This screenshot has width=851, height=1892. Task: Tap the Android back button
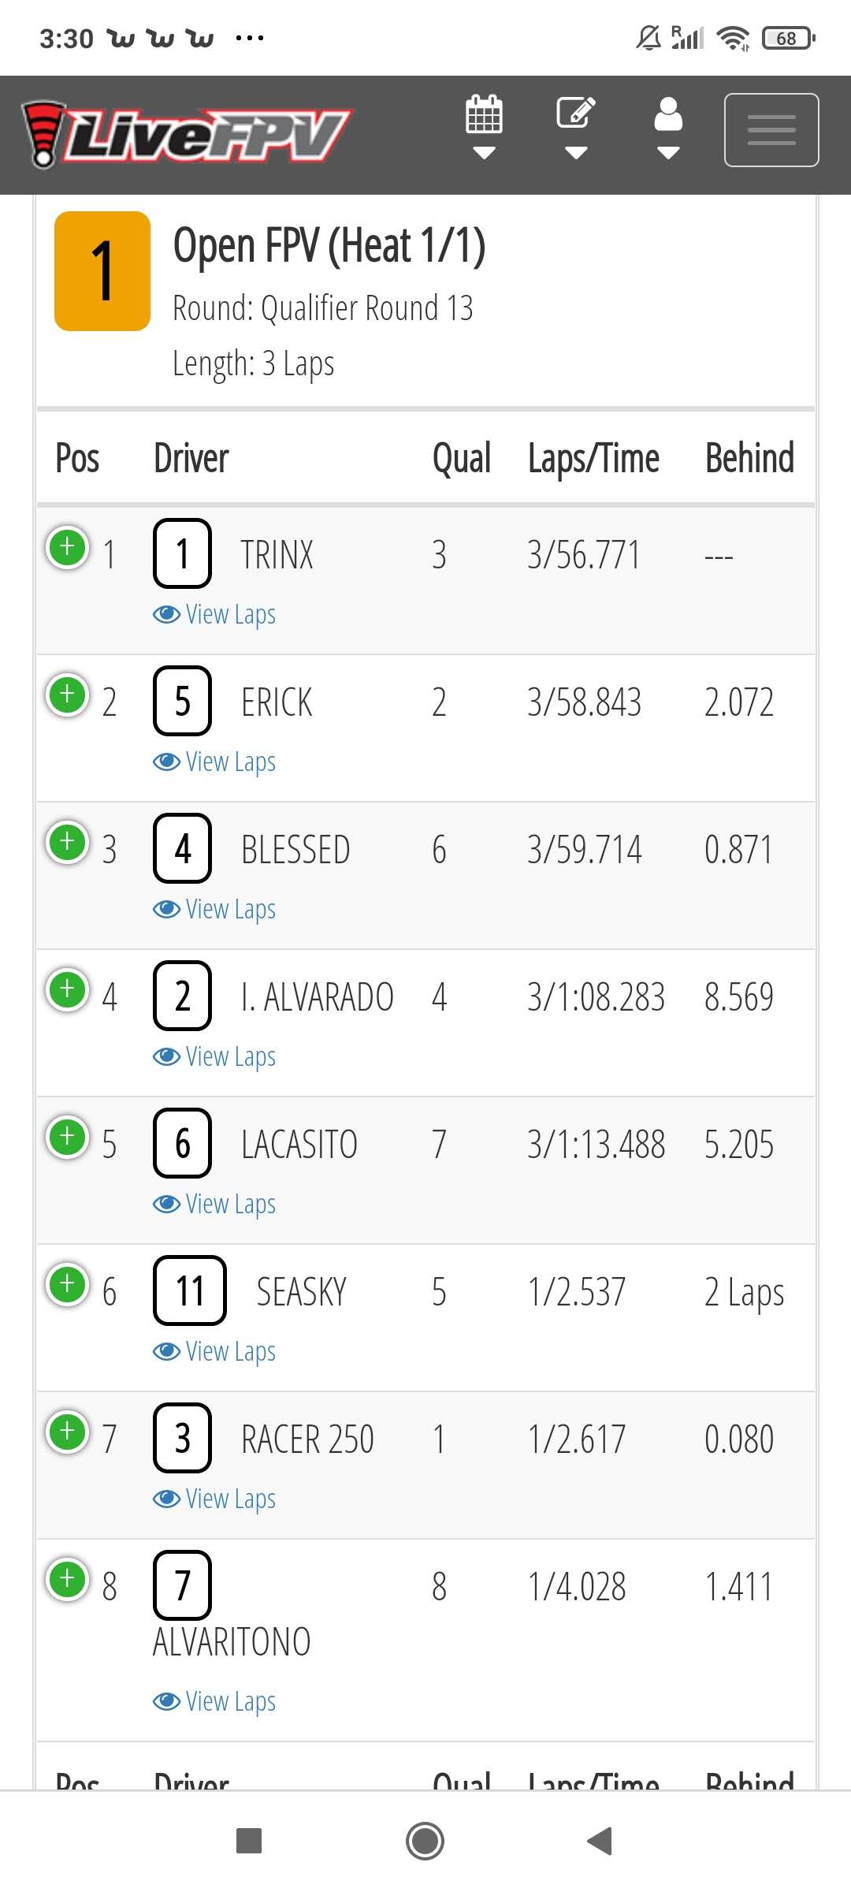click(x=600, y=1842)
